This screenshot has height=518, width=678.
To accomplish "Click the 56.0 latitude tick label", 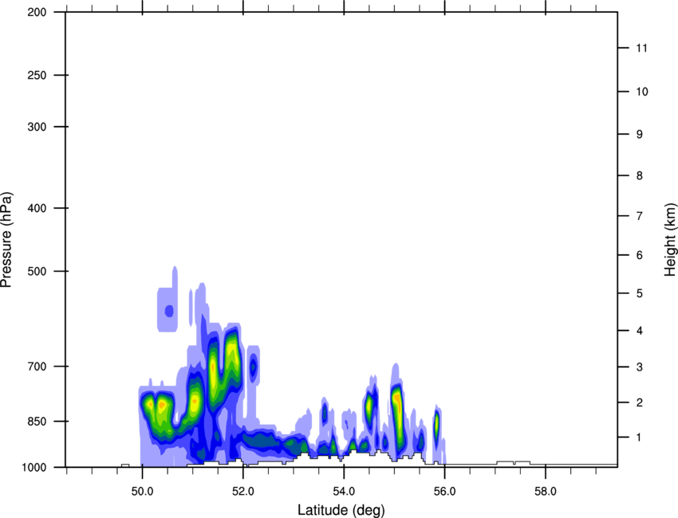I will (x=444, y=492).
